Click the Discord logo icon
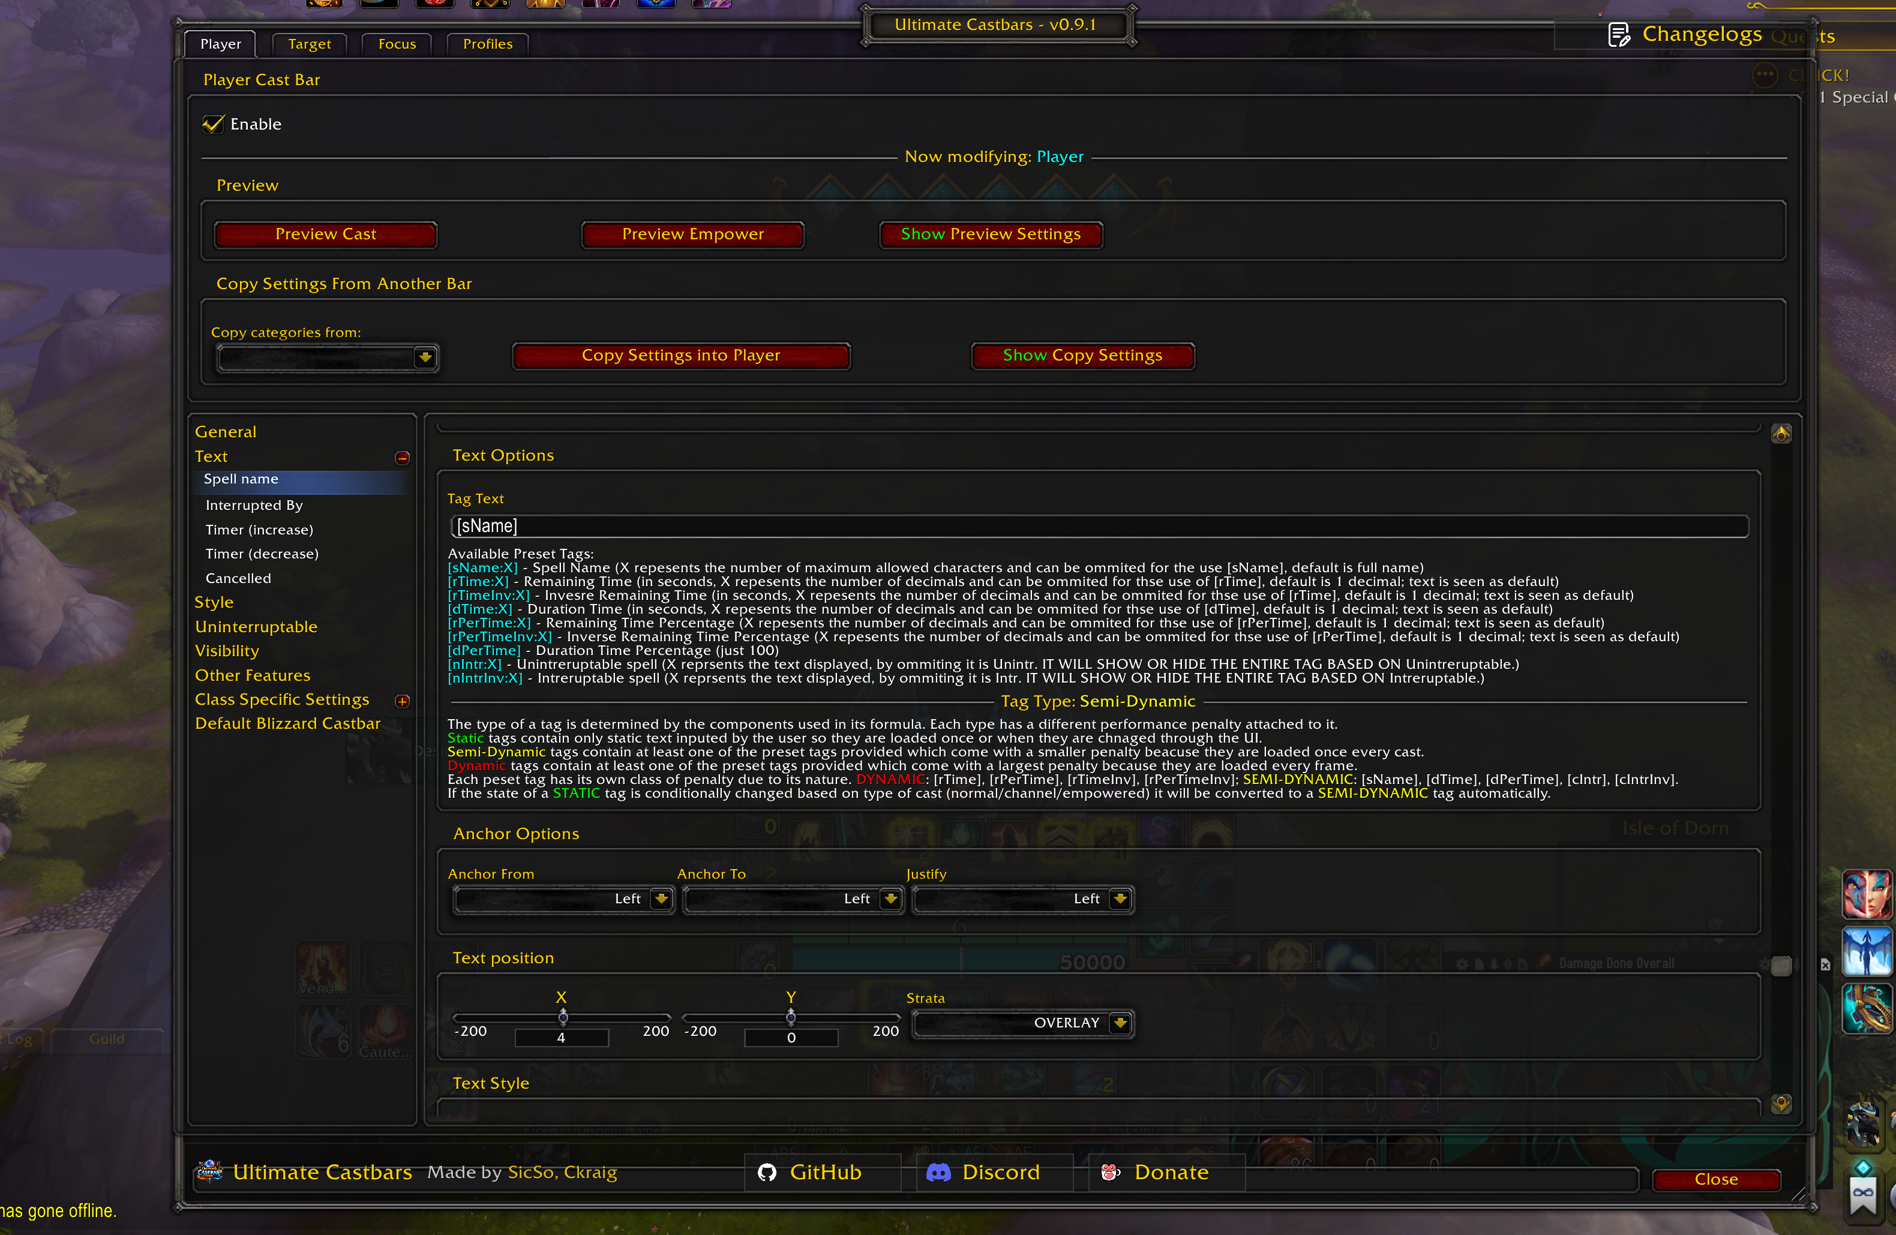 pos(938,1172)
